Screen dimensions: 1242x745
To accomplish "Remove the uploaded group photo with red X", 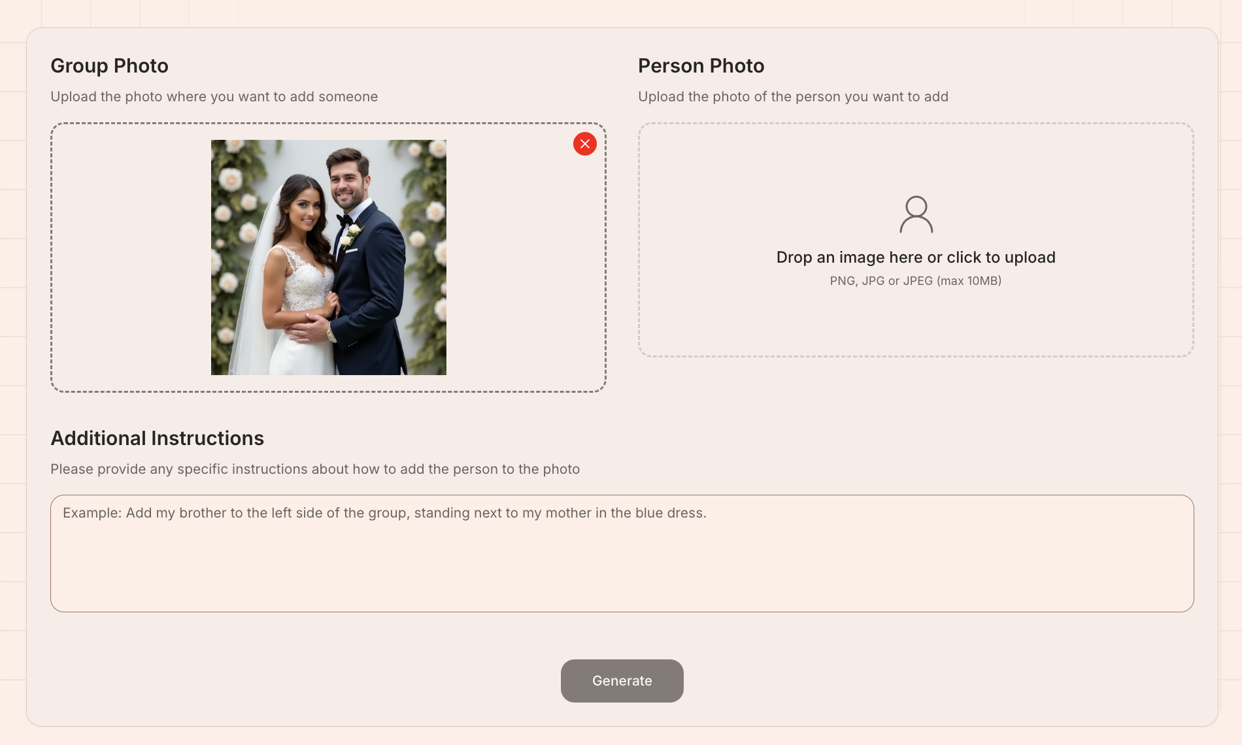I will [584, 144].
